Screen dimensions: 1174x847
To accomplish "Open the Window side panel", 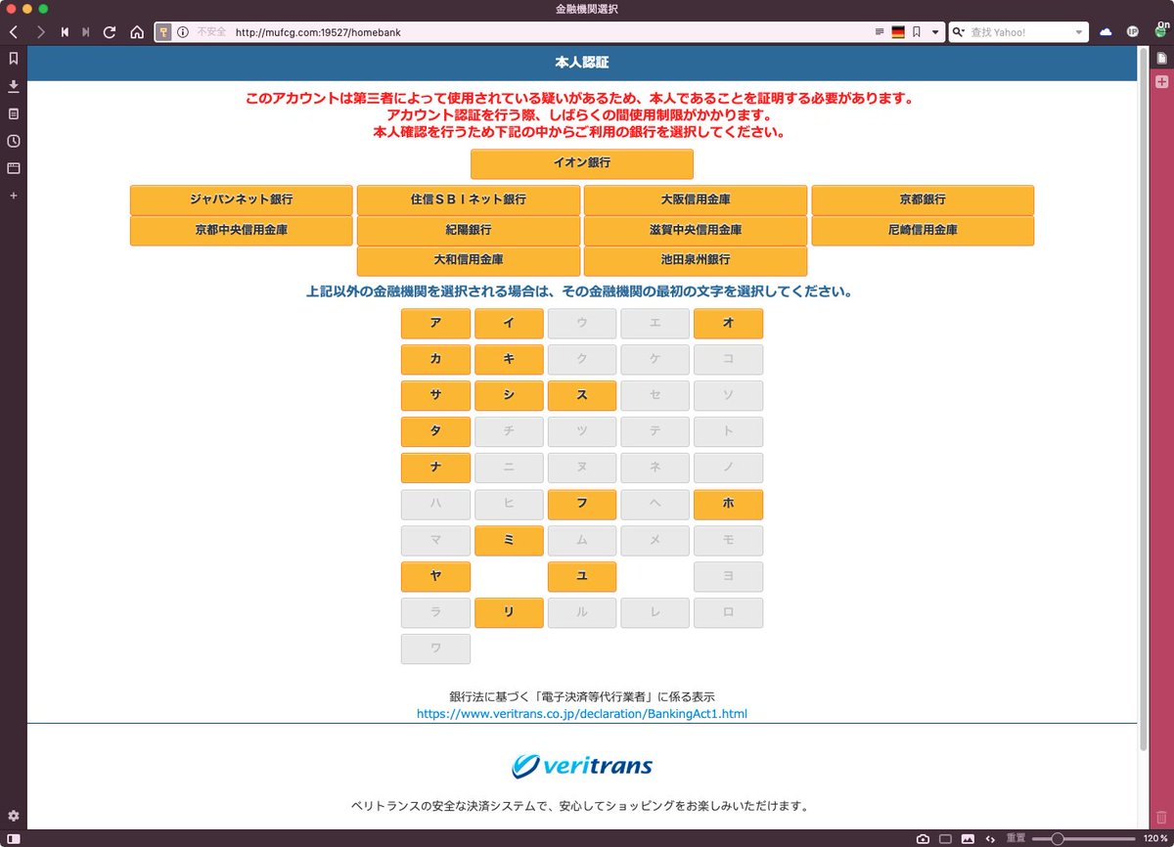I will [14, 168].
